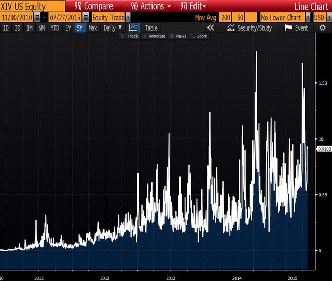
Task: Open the chart settings gear
Action: click(x=323, y=28)
